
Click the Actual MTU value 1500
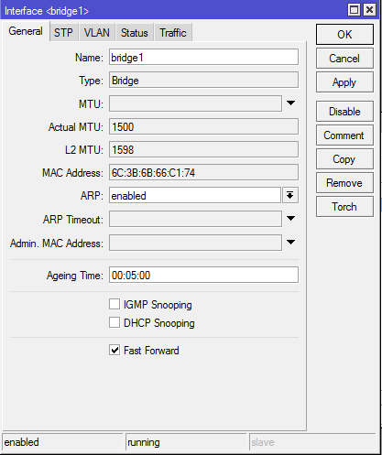[x=203, y=126]
